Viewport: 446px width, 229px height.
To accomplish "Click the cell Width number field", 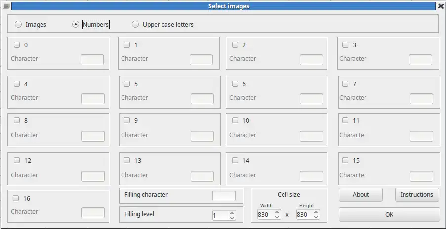I will click(x=264, y=215).
